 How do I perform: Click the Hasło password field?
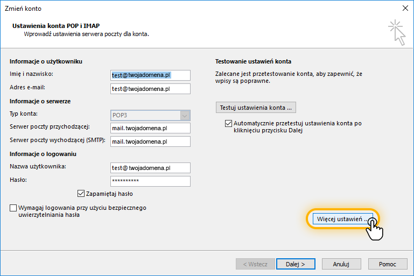[150, 181]
